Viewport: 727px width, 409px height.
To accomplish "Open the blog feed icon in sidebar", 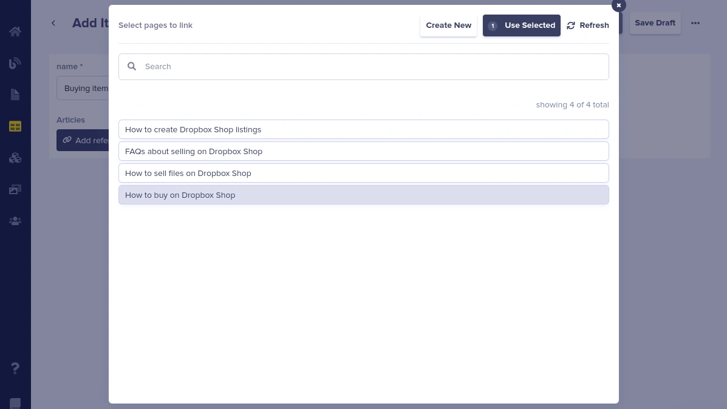I will coord(15,63).
